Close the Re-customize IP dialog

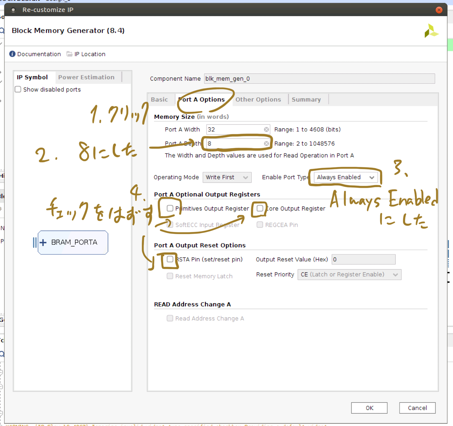click(x=439, y=10)
